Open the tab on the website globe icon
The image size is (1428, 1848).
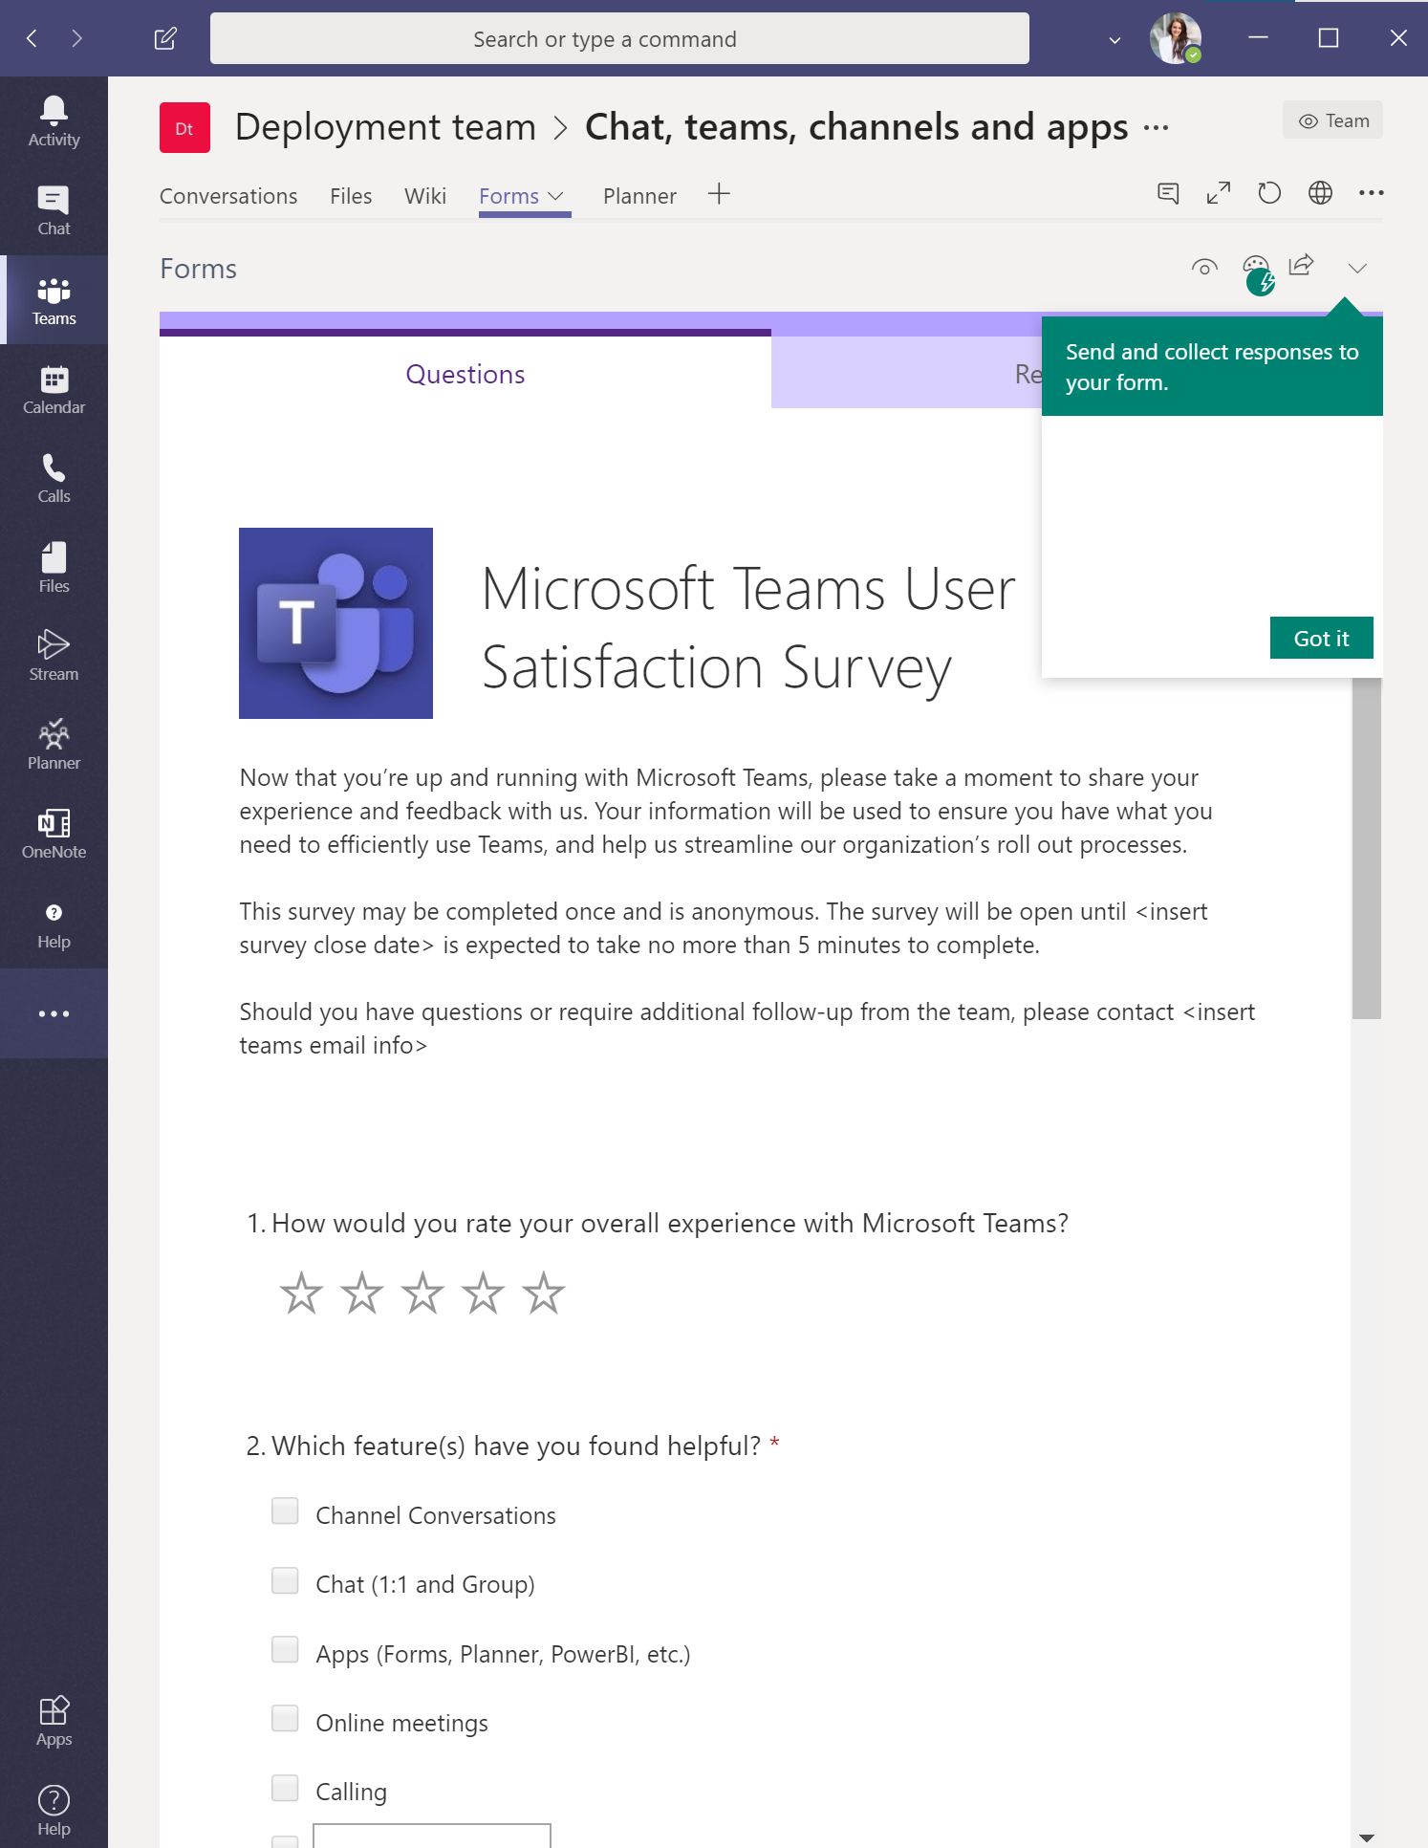1320,193
